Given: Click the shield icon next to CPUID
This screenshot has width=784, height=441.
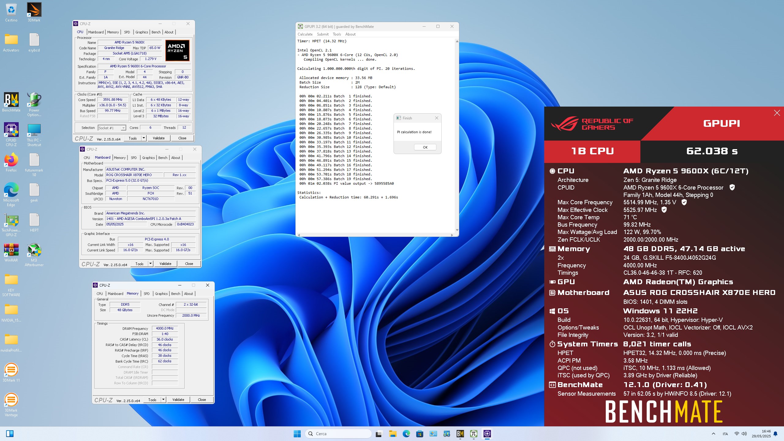Looking at the screenshot, I should [732, 187].
